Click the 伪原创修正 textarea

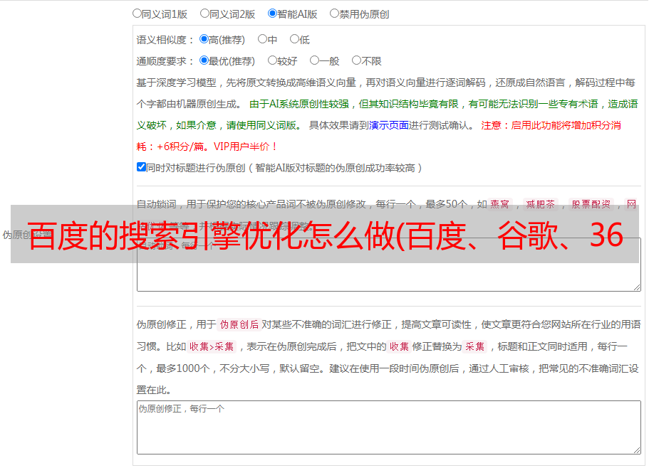pos(389,427)
